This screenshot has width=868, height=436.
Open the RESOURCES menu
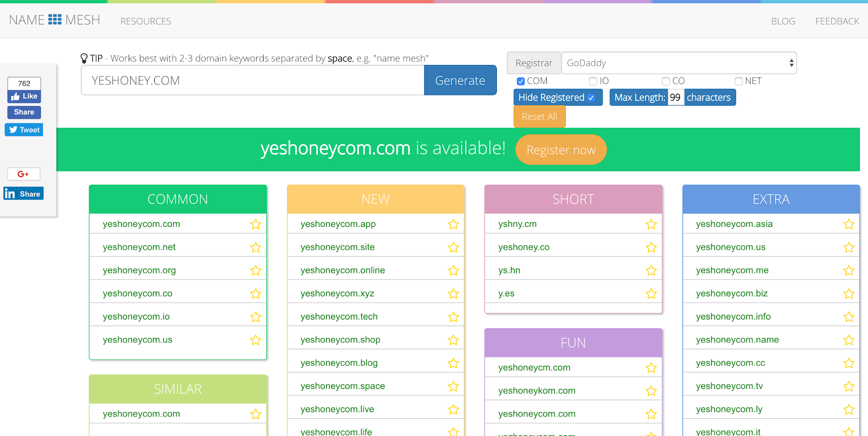pos(146,21)
